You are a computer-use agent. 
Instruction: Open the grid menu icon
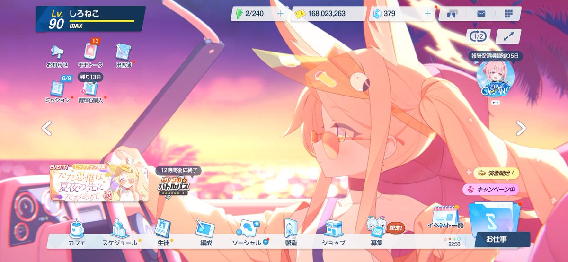click(x=509, y=14)
